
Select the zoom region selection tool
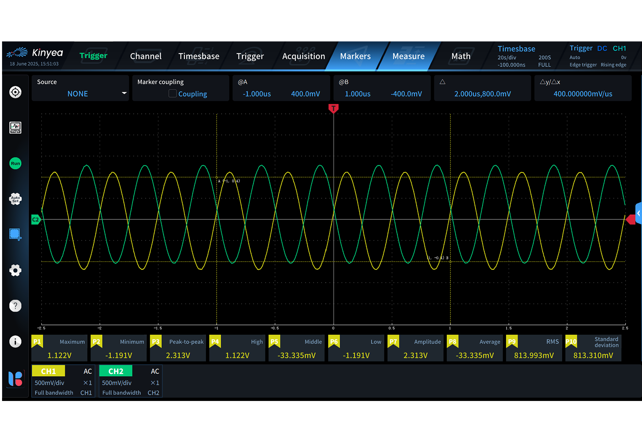pyautogui.click(x=15, y=234)
